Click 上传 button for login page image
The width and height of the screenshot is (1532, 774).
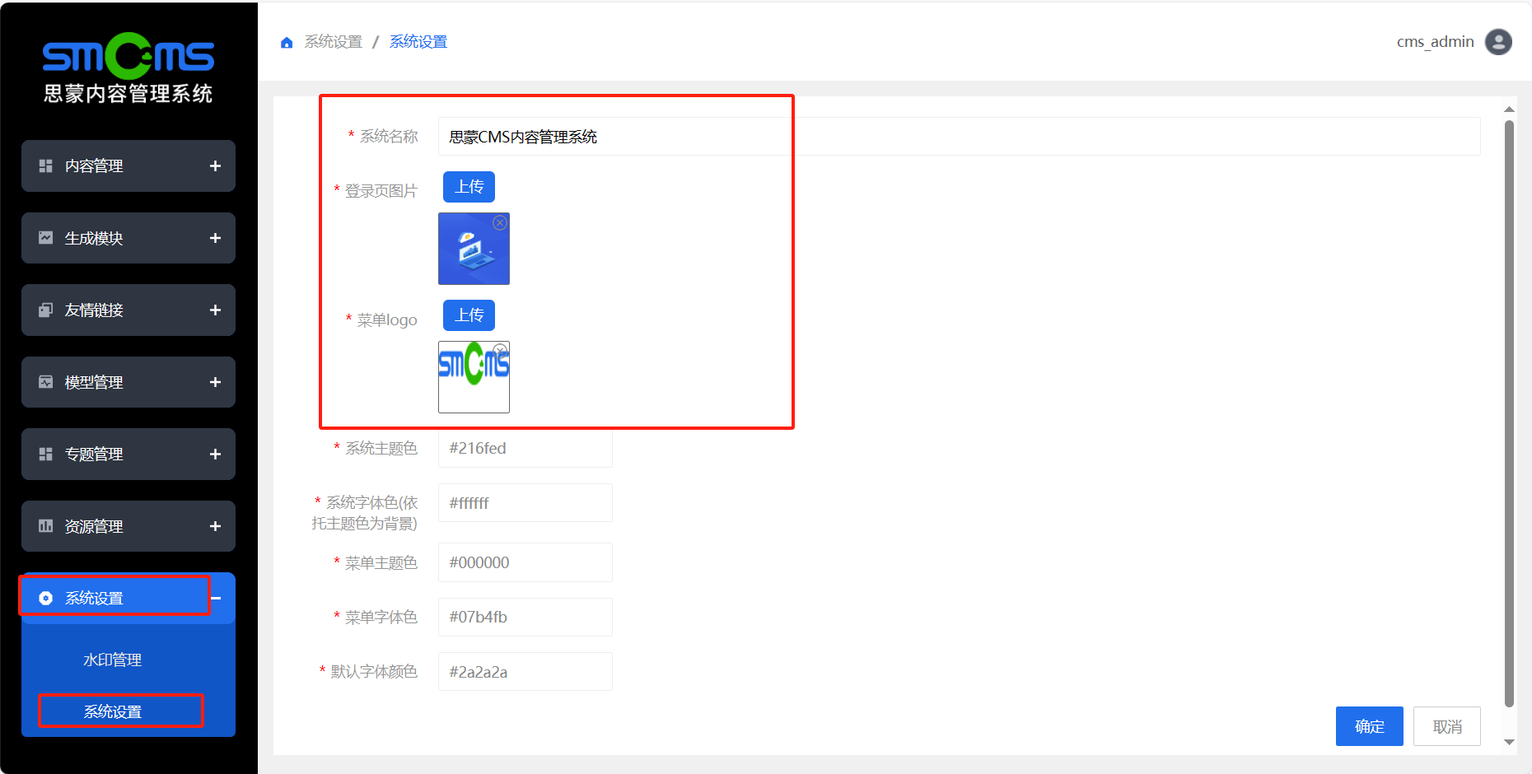tap(469, 187)
